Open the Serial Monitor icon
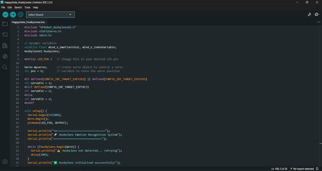 point(317,15)
